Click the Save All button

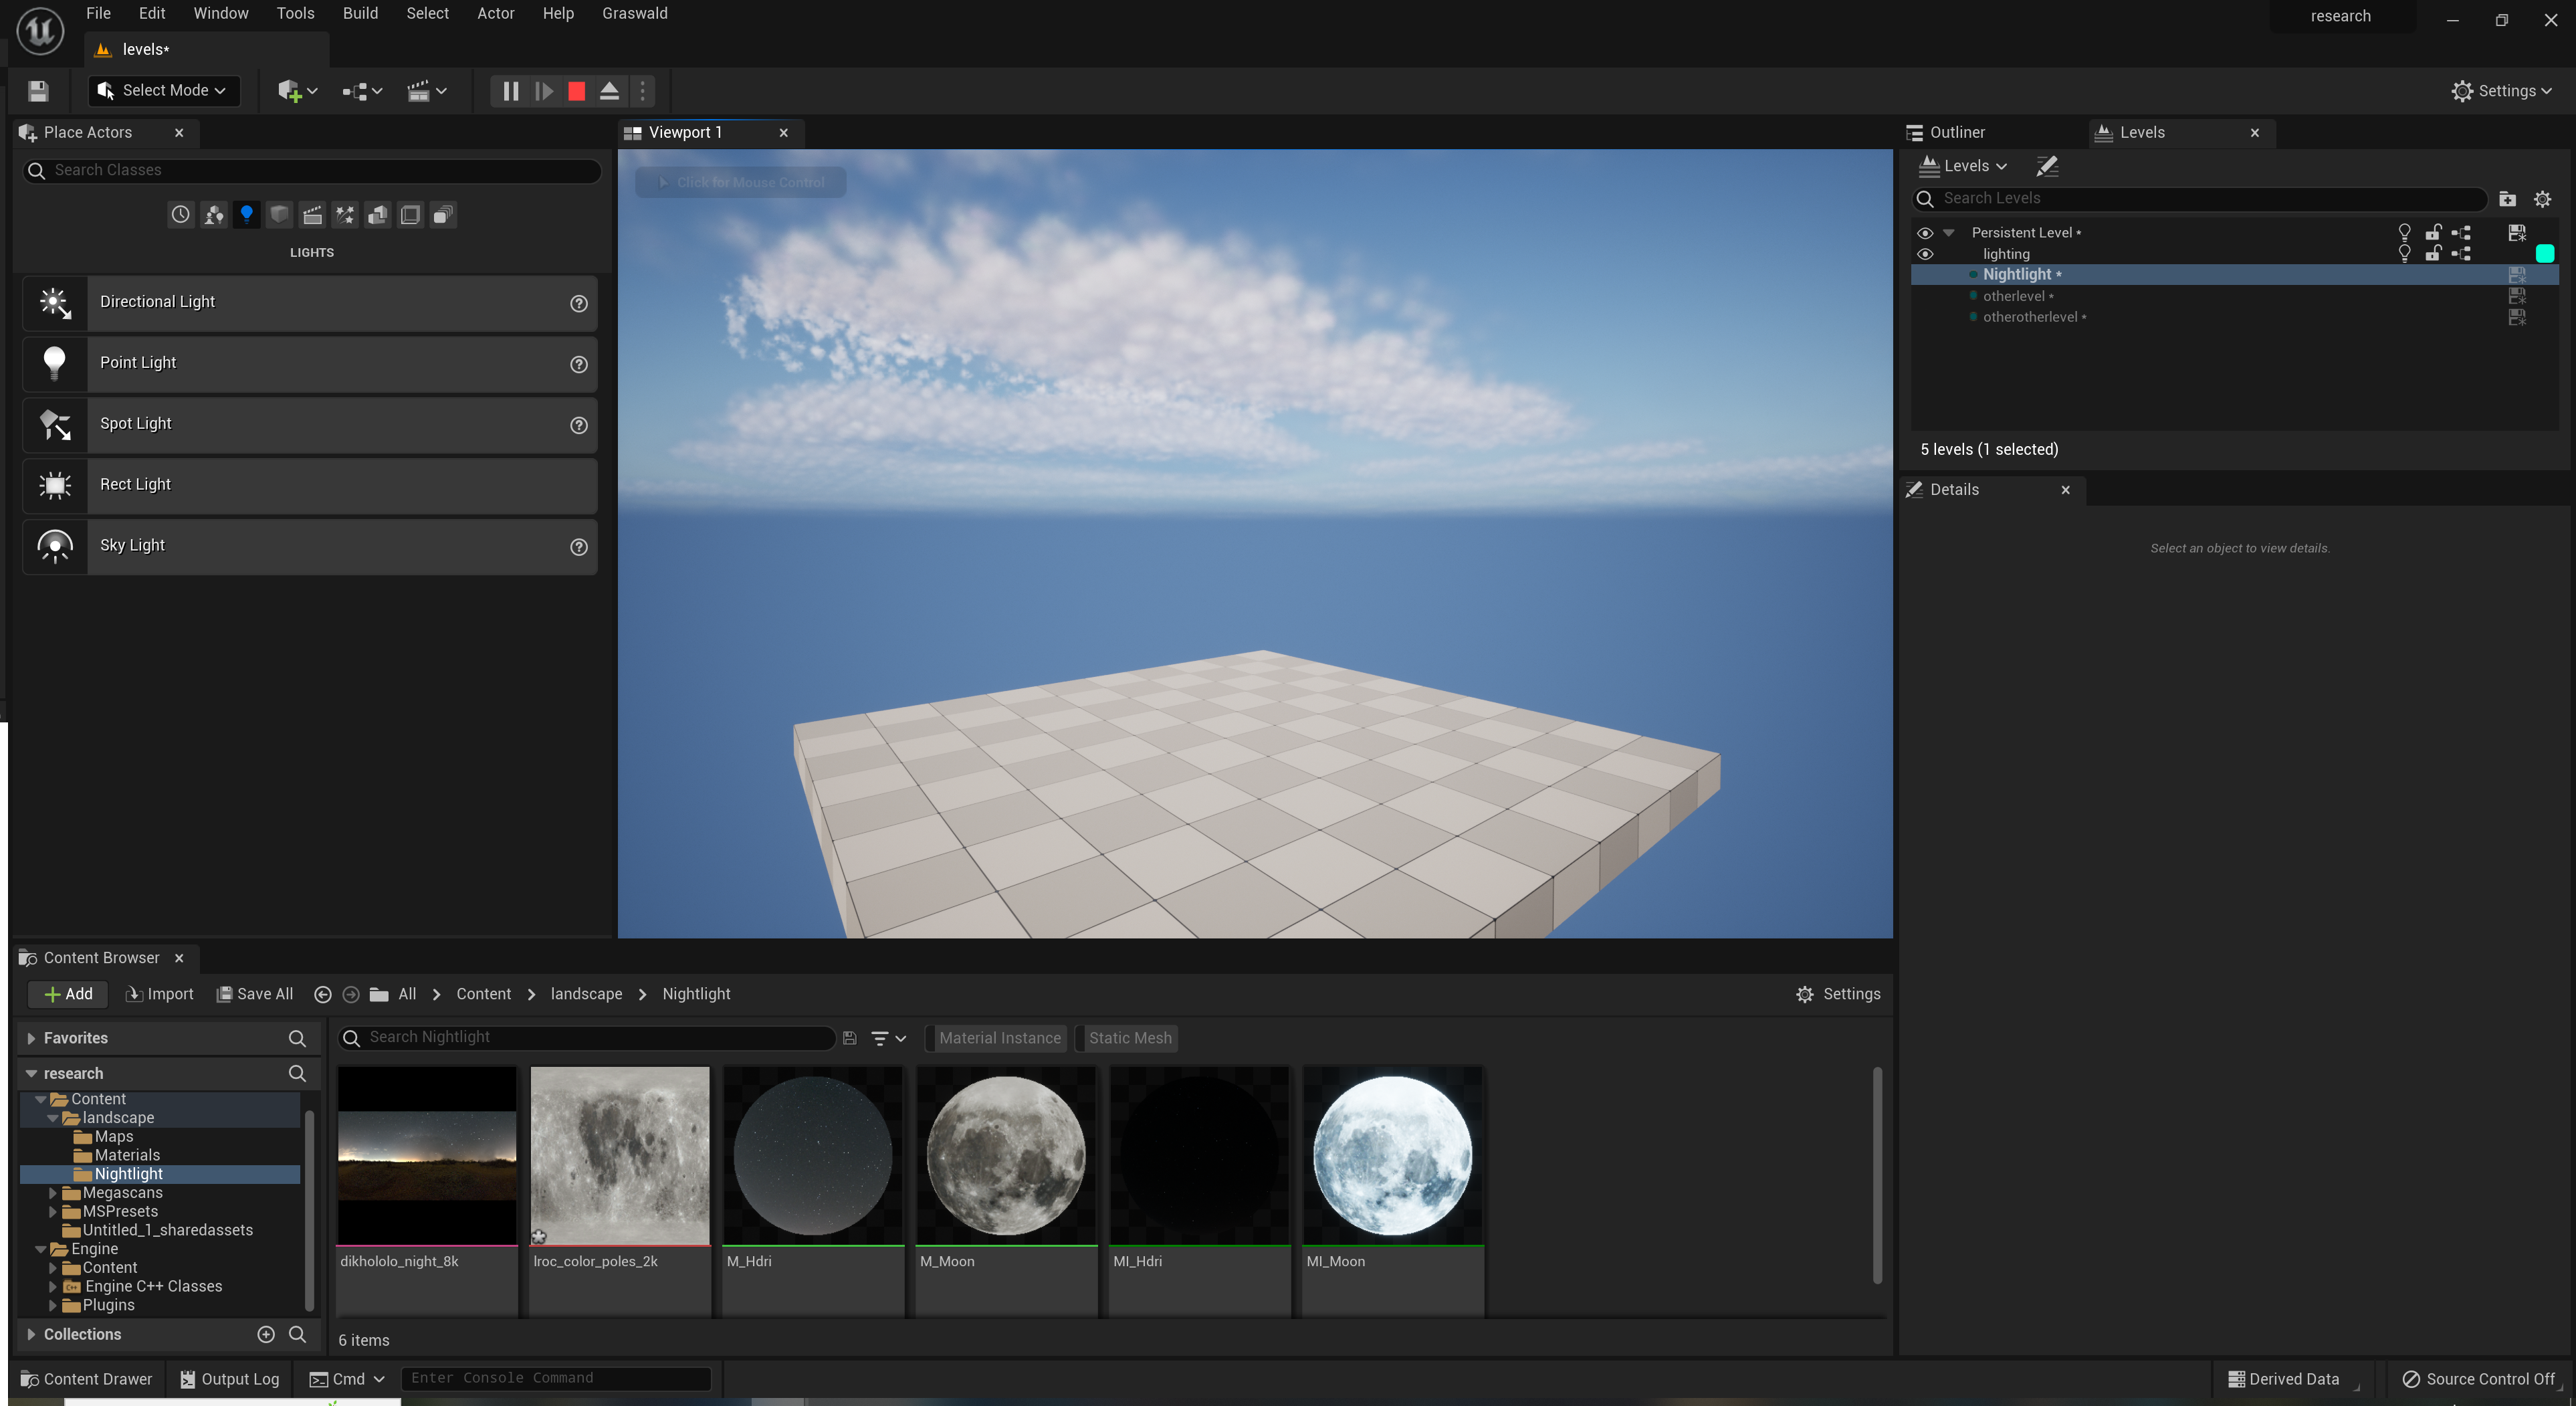[255, 994]
